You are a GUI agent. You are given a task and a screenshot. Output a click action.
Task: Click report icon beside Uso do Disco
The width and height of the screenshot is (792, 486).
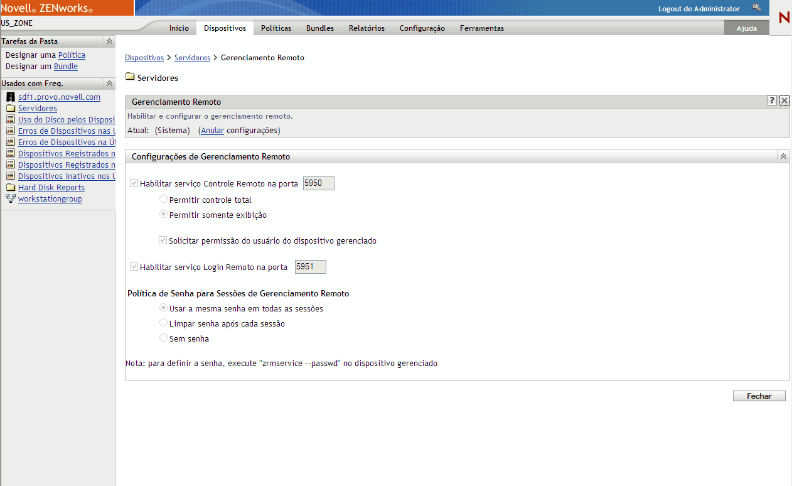(x=10, y=120)
